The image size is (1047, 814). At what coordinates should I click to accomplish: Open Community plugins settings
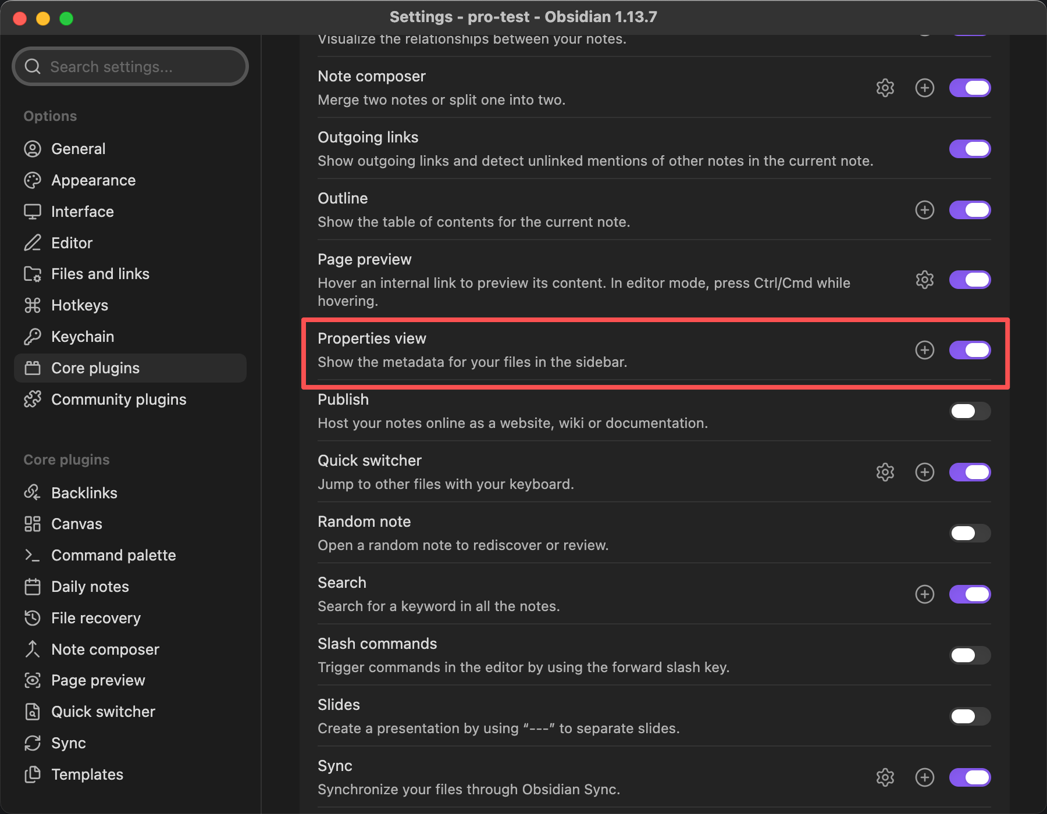pyautogui.click(x=130, y=399)
